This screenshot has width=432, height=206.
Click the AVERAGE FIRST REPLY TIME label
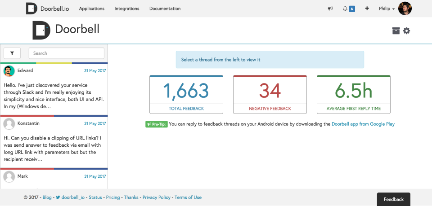point(354,109)
